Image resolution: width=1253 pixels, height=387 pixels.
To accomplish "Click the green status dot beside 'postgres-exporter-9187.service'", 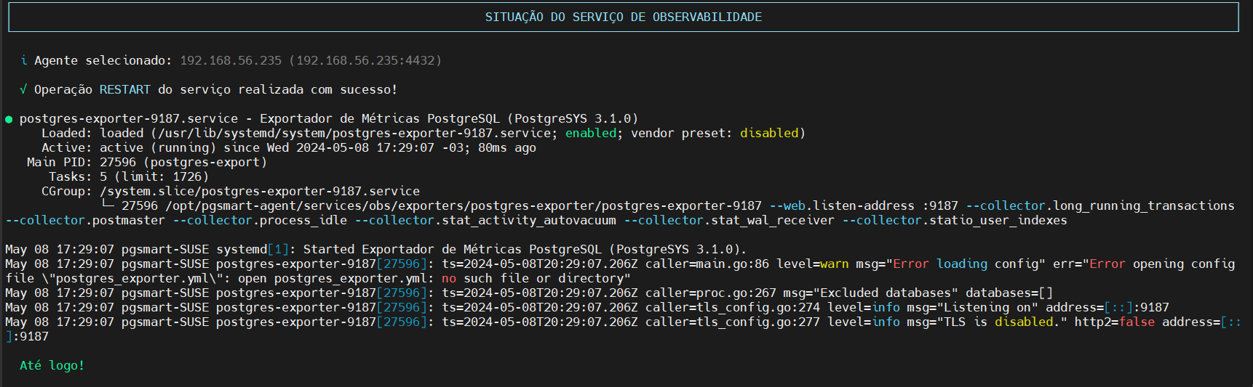I will [x=9, y=119].
